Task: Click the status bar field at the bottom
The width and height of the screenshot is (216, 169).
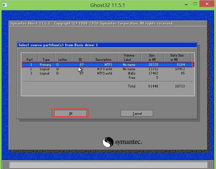Action: 108,165
